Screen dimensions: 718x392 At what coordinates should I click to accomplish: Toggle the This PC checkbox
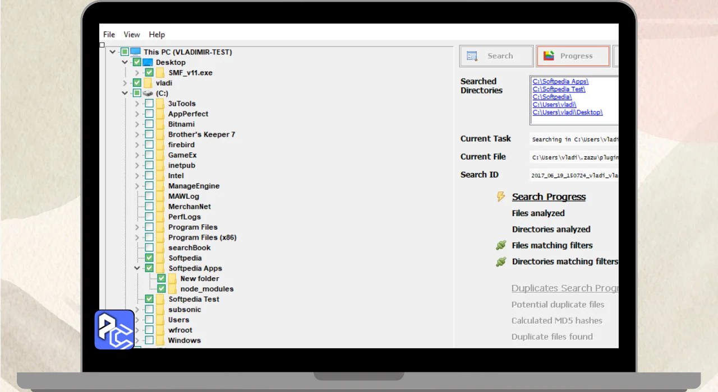tap(125, 52)
